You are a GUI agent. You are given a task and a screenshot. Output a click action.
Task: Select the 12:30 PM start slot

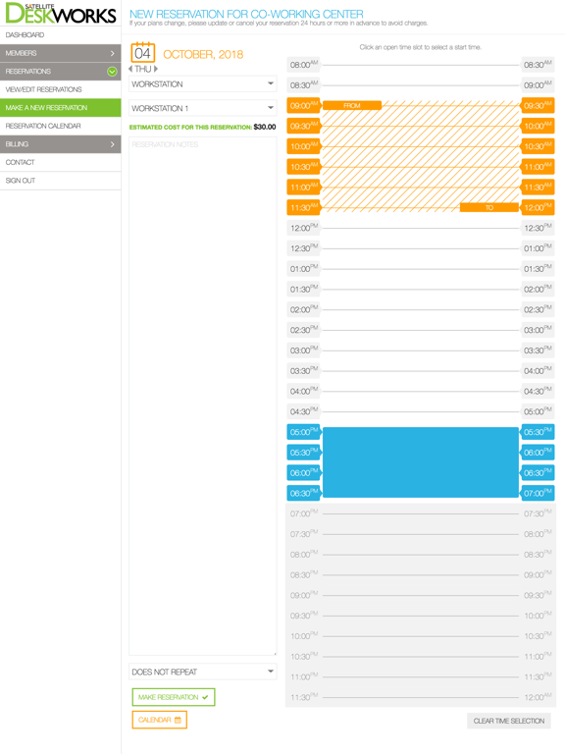[x=304, y=248]
